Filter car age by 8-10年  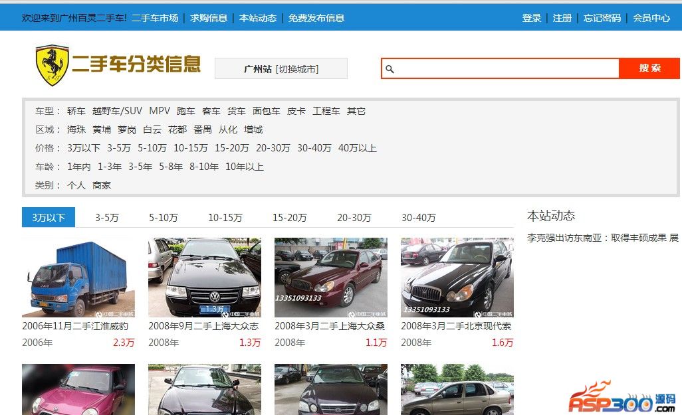click(x=203, y=167)
